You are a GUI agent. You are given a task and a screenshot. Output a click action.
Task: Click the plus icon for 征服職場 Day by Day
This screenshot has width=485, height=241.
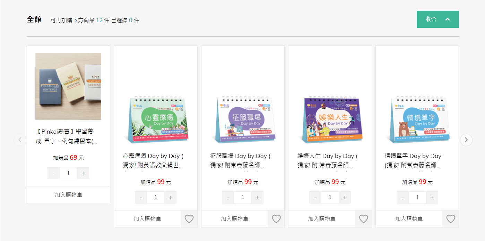click(x=257, y=197)
